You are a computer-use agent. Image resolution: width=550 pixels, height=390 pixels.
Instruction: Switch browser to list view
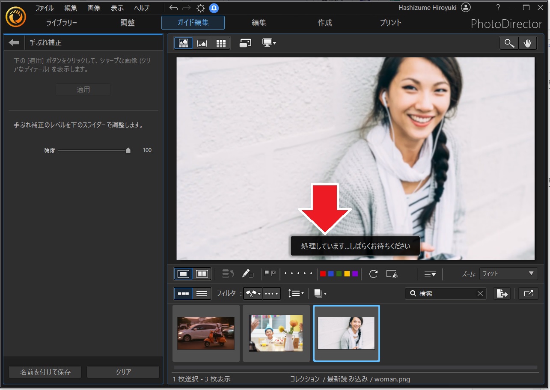pyautogui.click(x=202, y=293)
